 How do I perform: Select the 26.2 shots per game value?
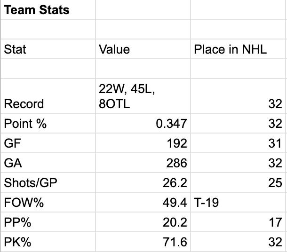point(175,183)
